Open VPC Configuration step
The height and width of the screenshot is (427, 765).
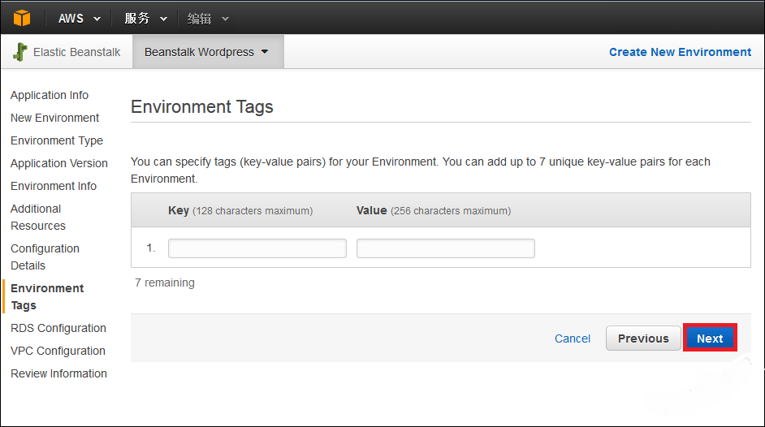coord(58,351)
